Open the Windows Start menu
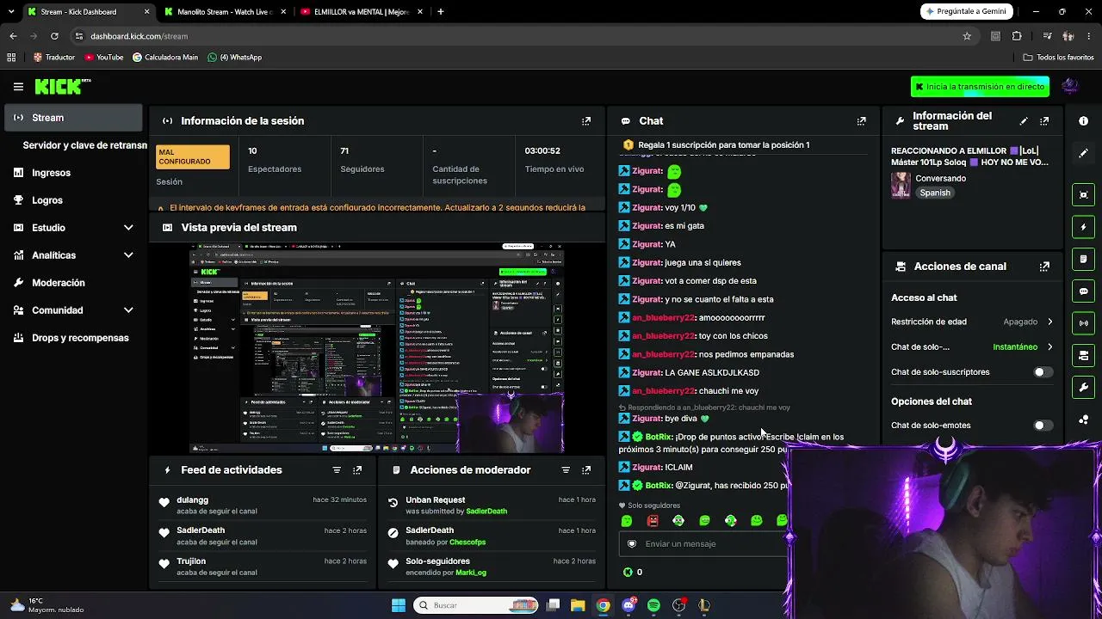1102x619 pixels. [399, 605]
